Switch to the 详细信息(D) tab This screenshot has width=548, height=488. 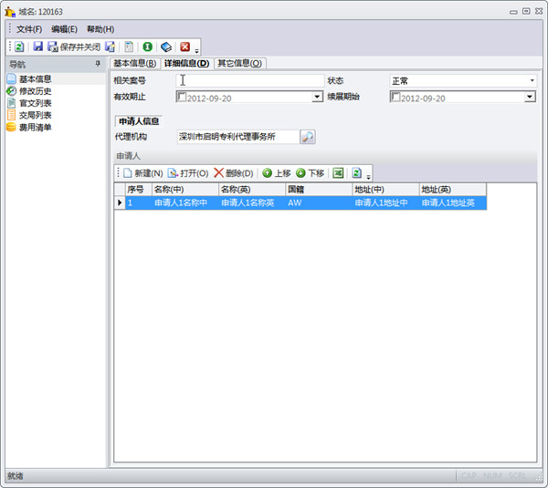point(186,63)
